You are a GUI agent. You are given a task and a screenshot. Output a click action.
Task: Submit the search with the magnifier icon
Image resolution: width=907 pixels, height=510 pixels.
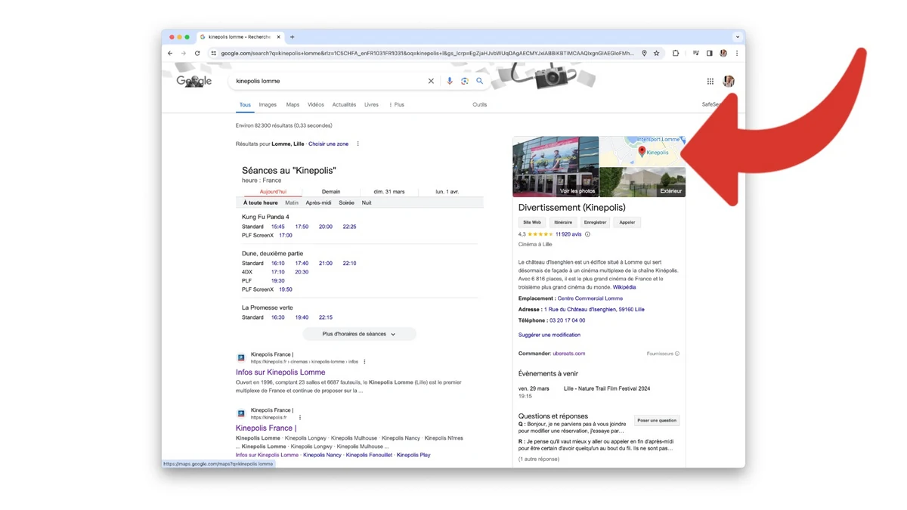[479, 81]
